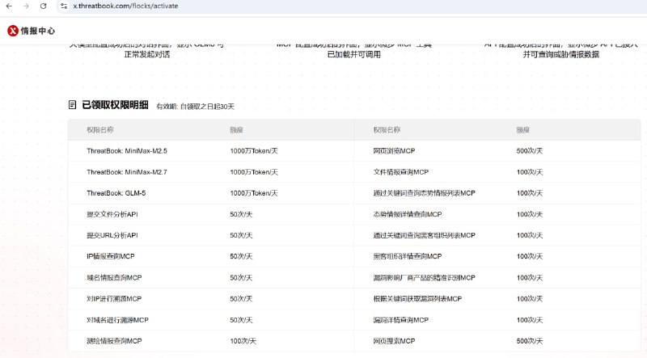Click the browser forward arrow
Image resolution: width=647 pixels, height=358 pixels.
click(x=26, y=6)
